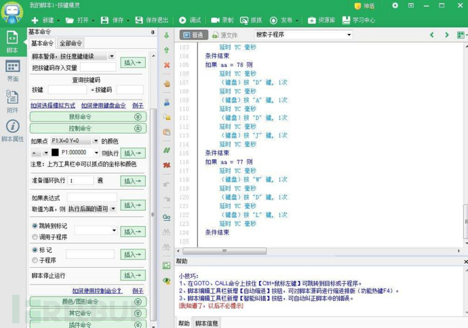This screenshot has width=468, height=328.
Task: Click the green up arrow move-up icon
Action: 167,50
